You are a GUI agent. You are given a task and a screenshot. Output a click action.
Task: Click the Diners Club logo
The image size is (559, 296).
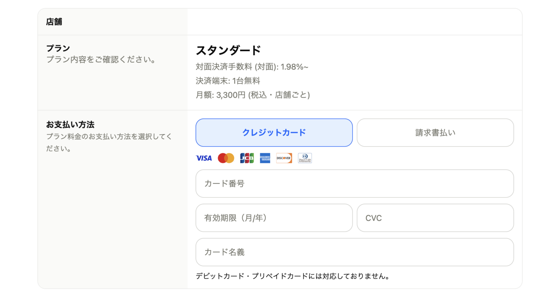pos(305,158)
